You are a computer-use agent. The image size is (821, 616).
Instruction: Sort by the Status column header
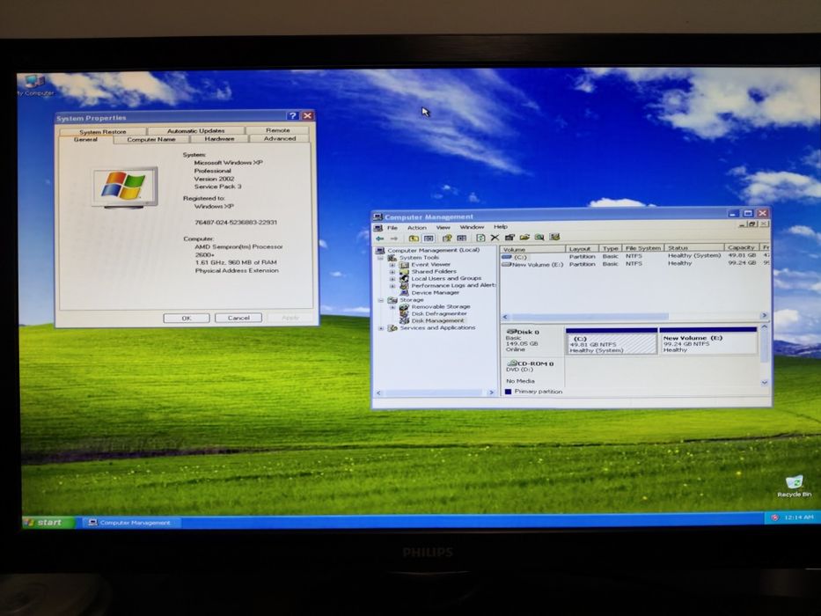(x=693, y=248)
